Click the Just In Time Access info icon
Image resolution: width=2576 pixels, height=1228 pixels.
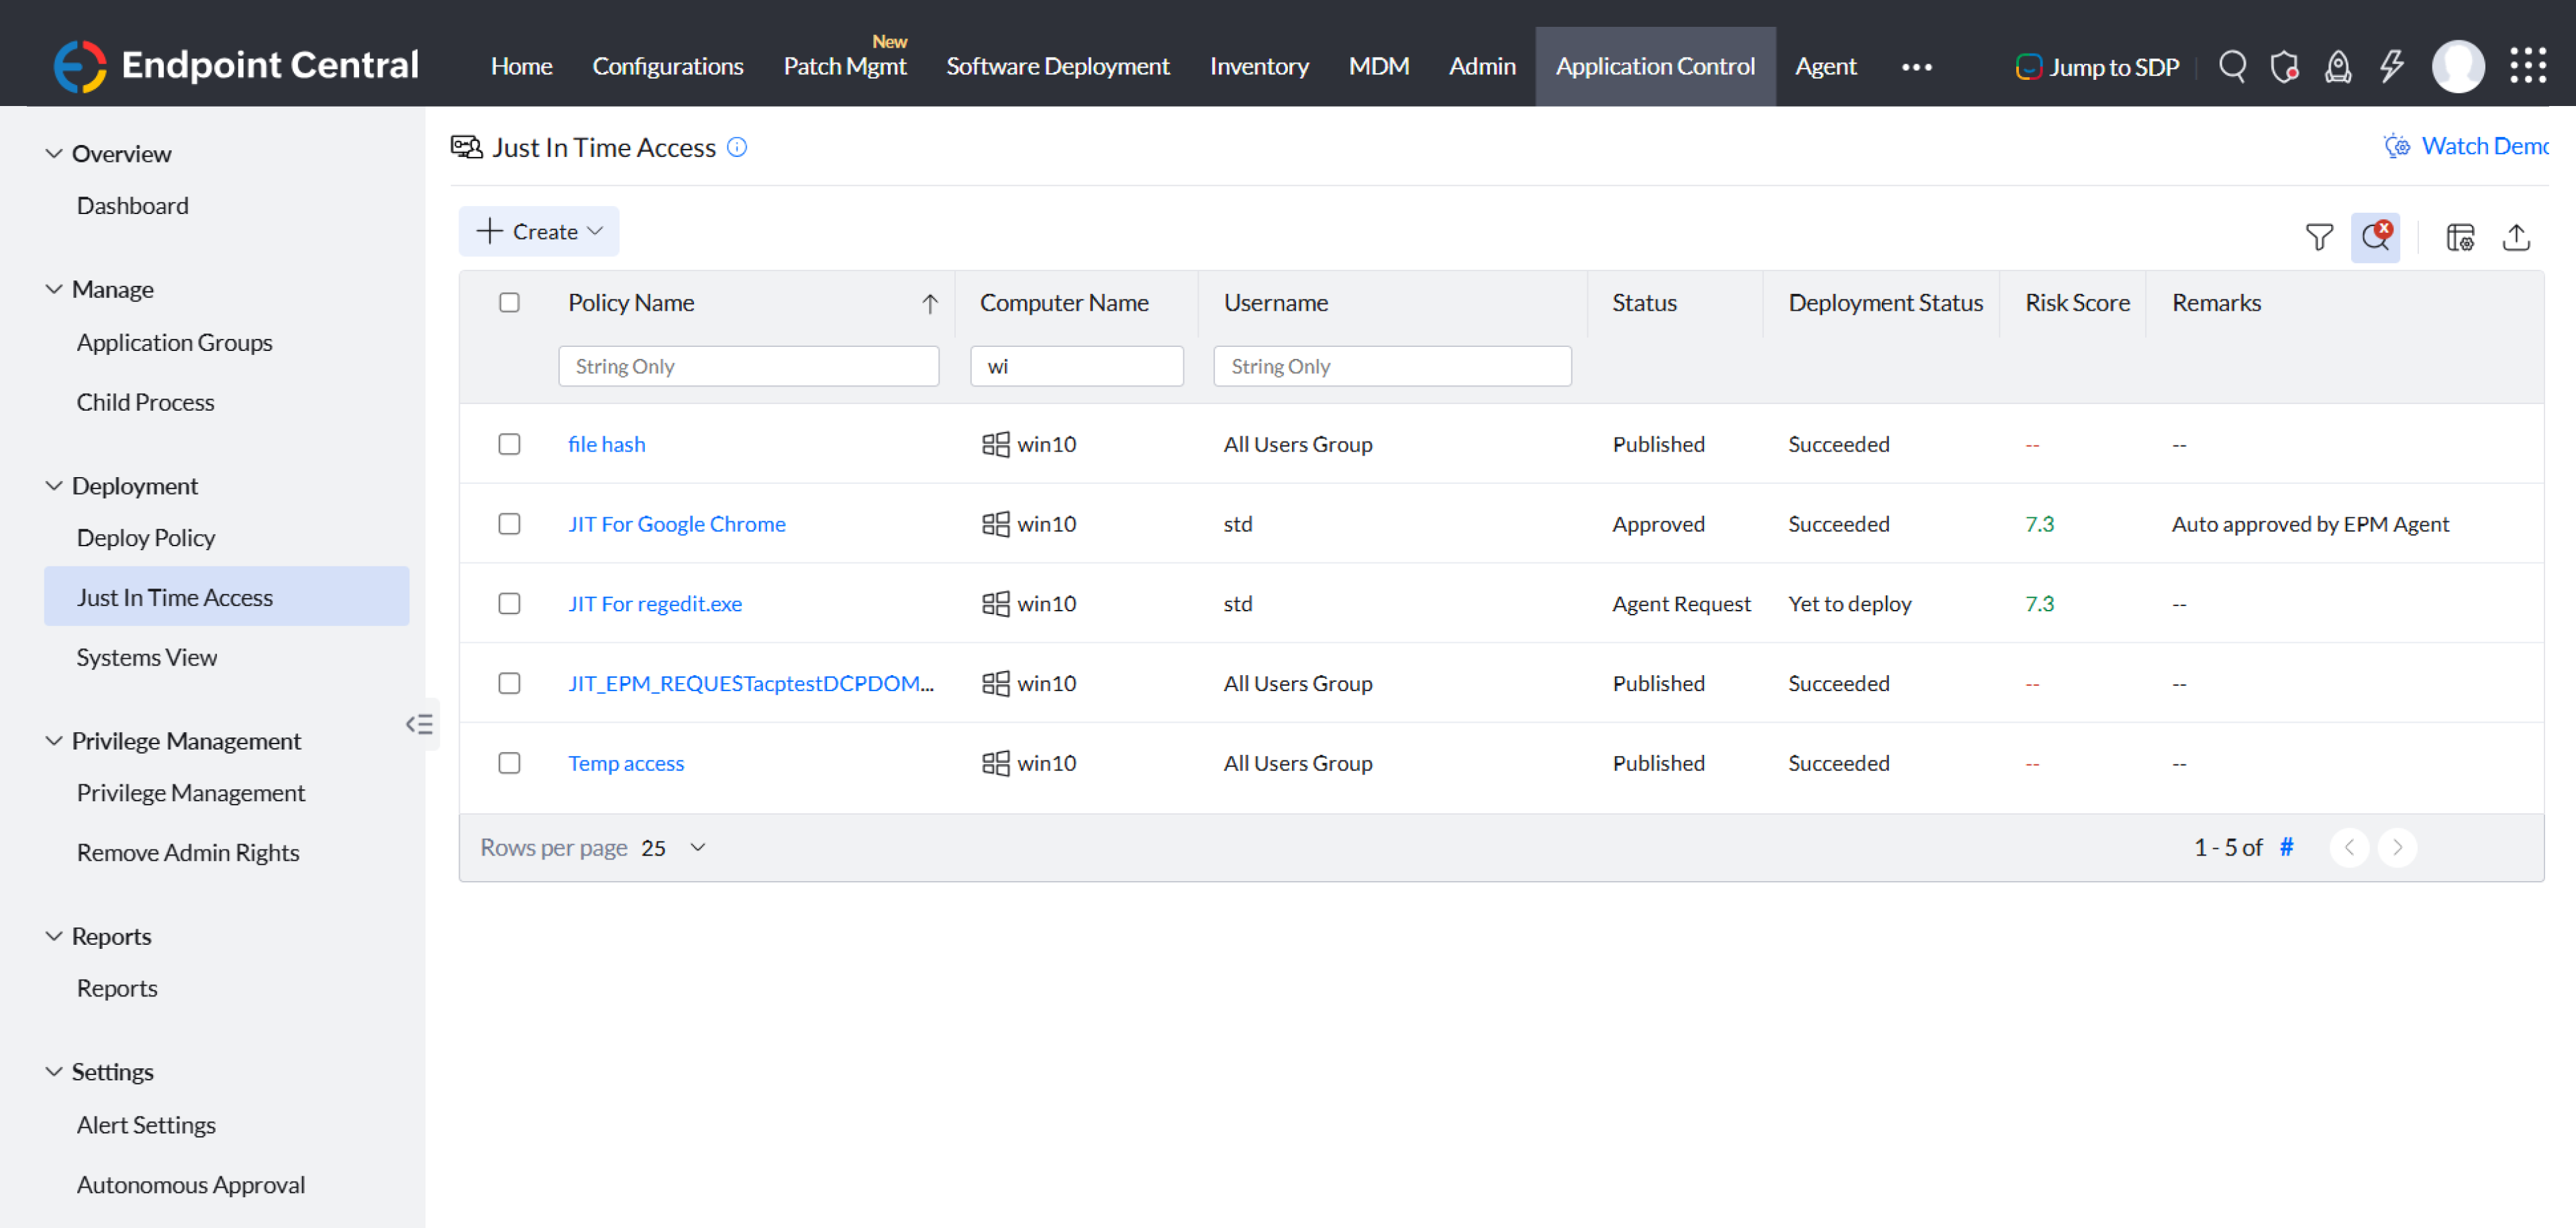point(737,147)
